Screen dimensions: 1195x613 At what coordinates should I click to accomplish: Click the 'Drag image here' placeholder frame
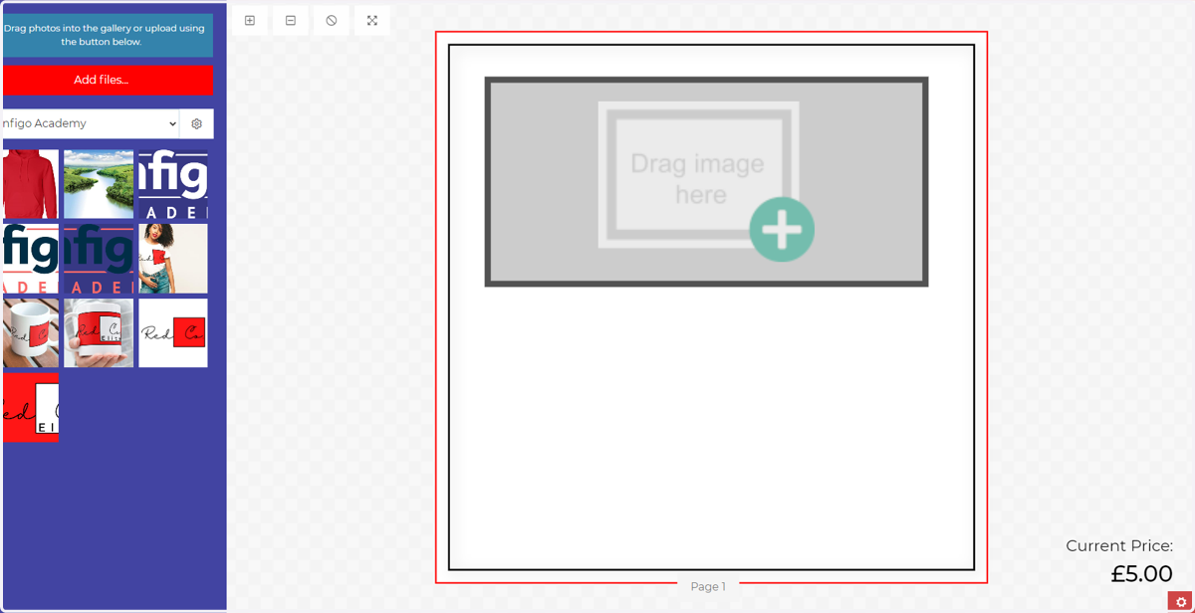pyautogui.click(x=706, y=182)
